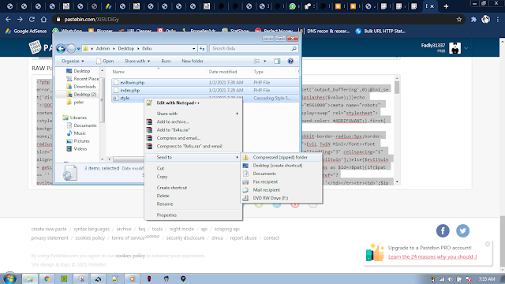
Task: Select the index.php file row
Action: click(205, 91)
